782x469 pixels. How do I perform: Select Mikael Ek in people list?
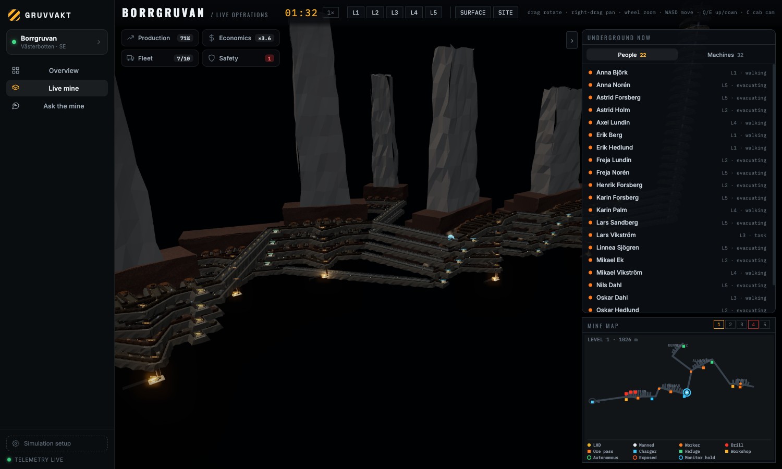[x=677, y=260]
